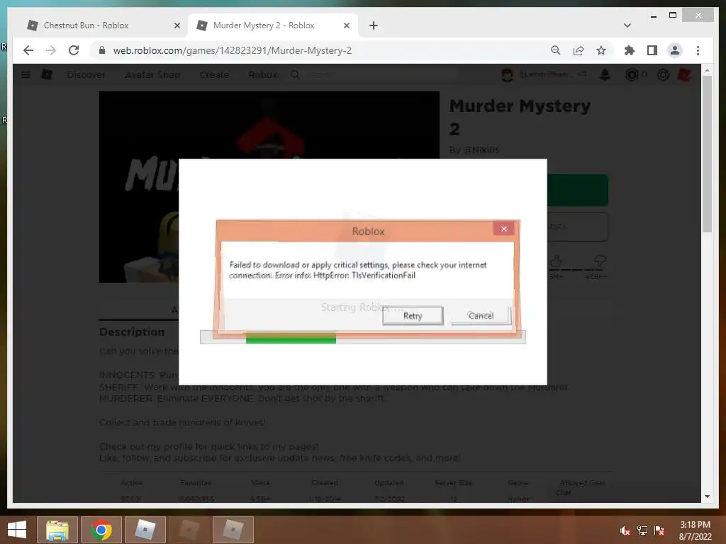Open the Chrome three-dot menu
This screenshot has height=544, width=726.
(698, 50)
